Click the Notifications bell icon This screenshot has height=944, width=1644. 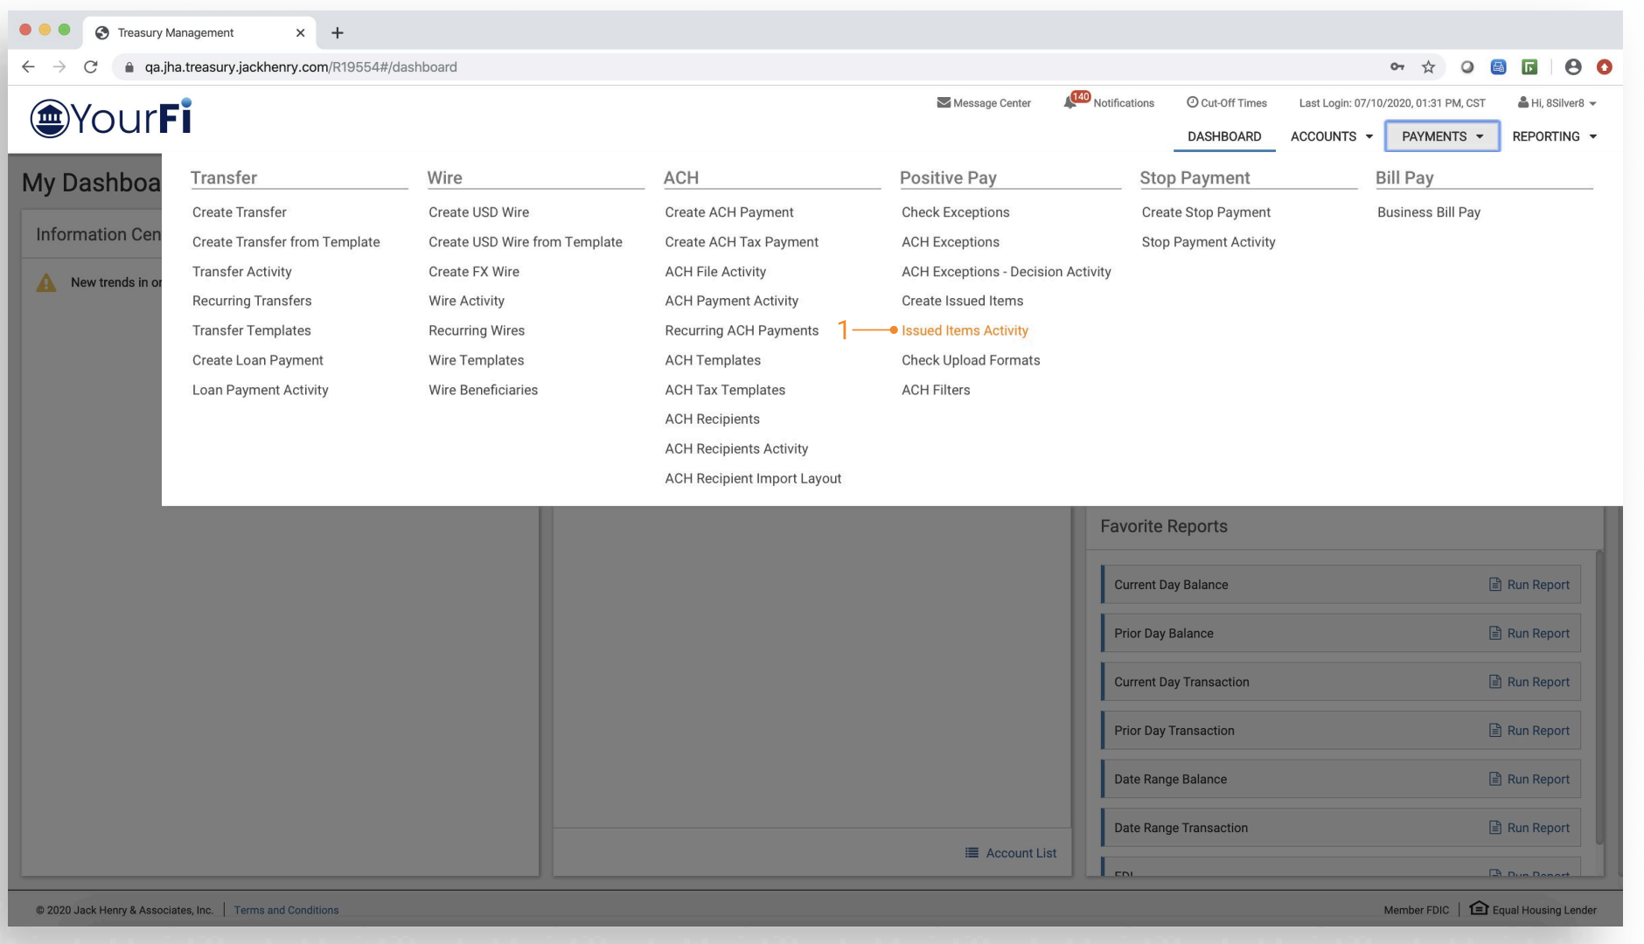tap(1069, 102)
